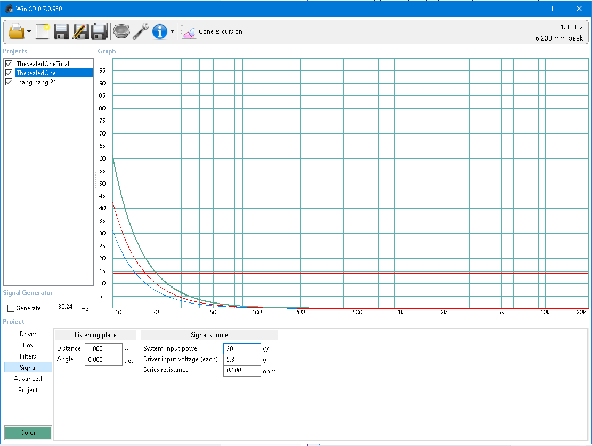Open the Cone excursion graph selector
The height and width of the screenshot is (446, 592).
(x=221, y=31)
